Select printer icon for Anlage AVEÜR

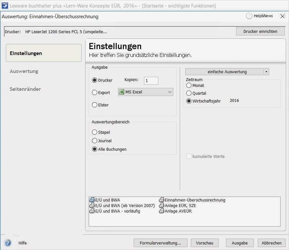[x=162, y=211]
